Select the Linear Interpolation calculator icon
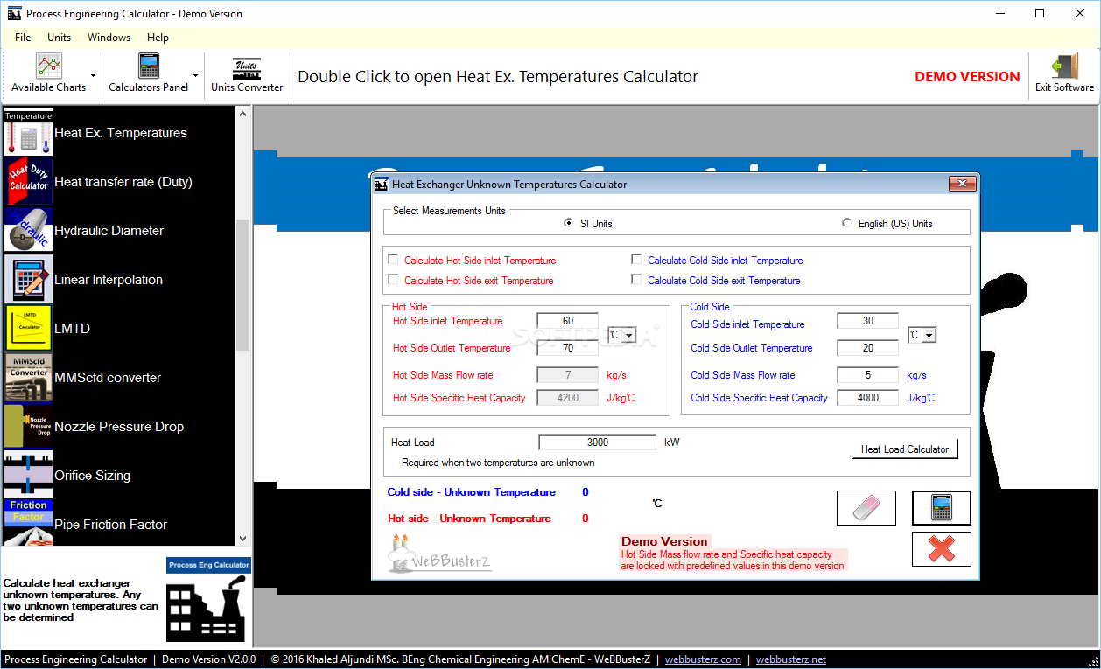This screenshot has height=669, width=1101. [x=29, y=280]
